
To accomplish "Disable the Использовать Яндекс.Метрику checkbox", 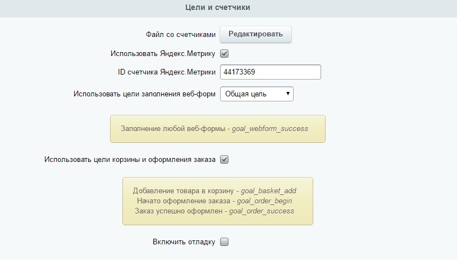I will 224,54.
